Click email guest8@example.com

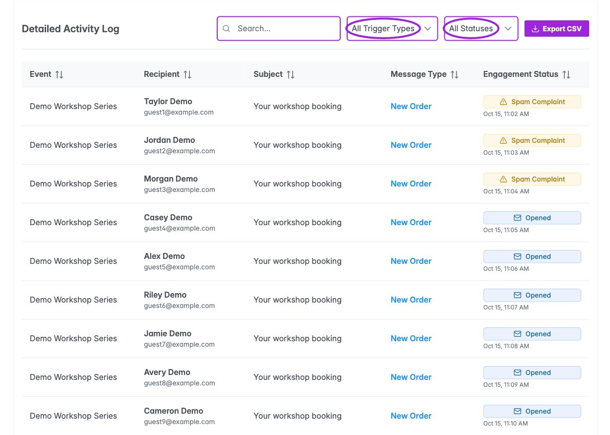coord(180,383)
